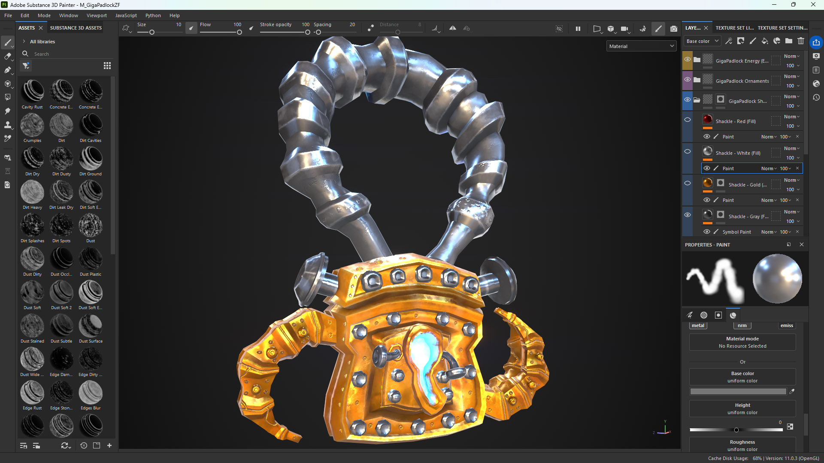
Task: Add a fill layer in the Layers panel
Action: 765,41
